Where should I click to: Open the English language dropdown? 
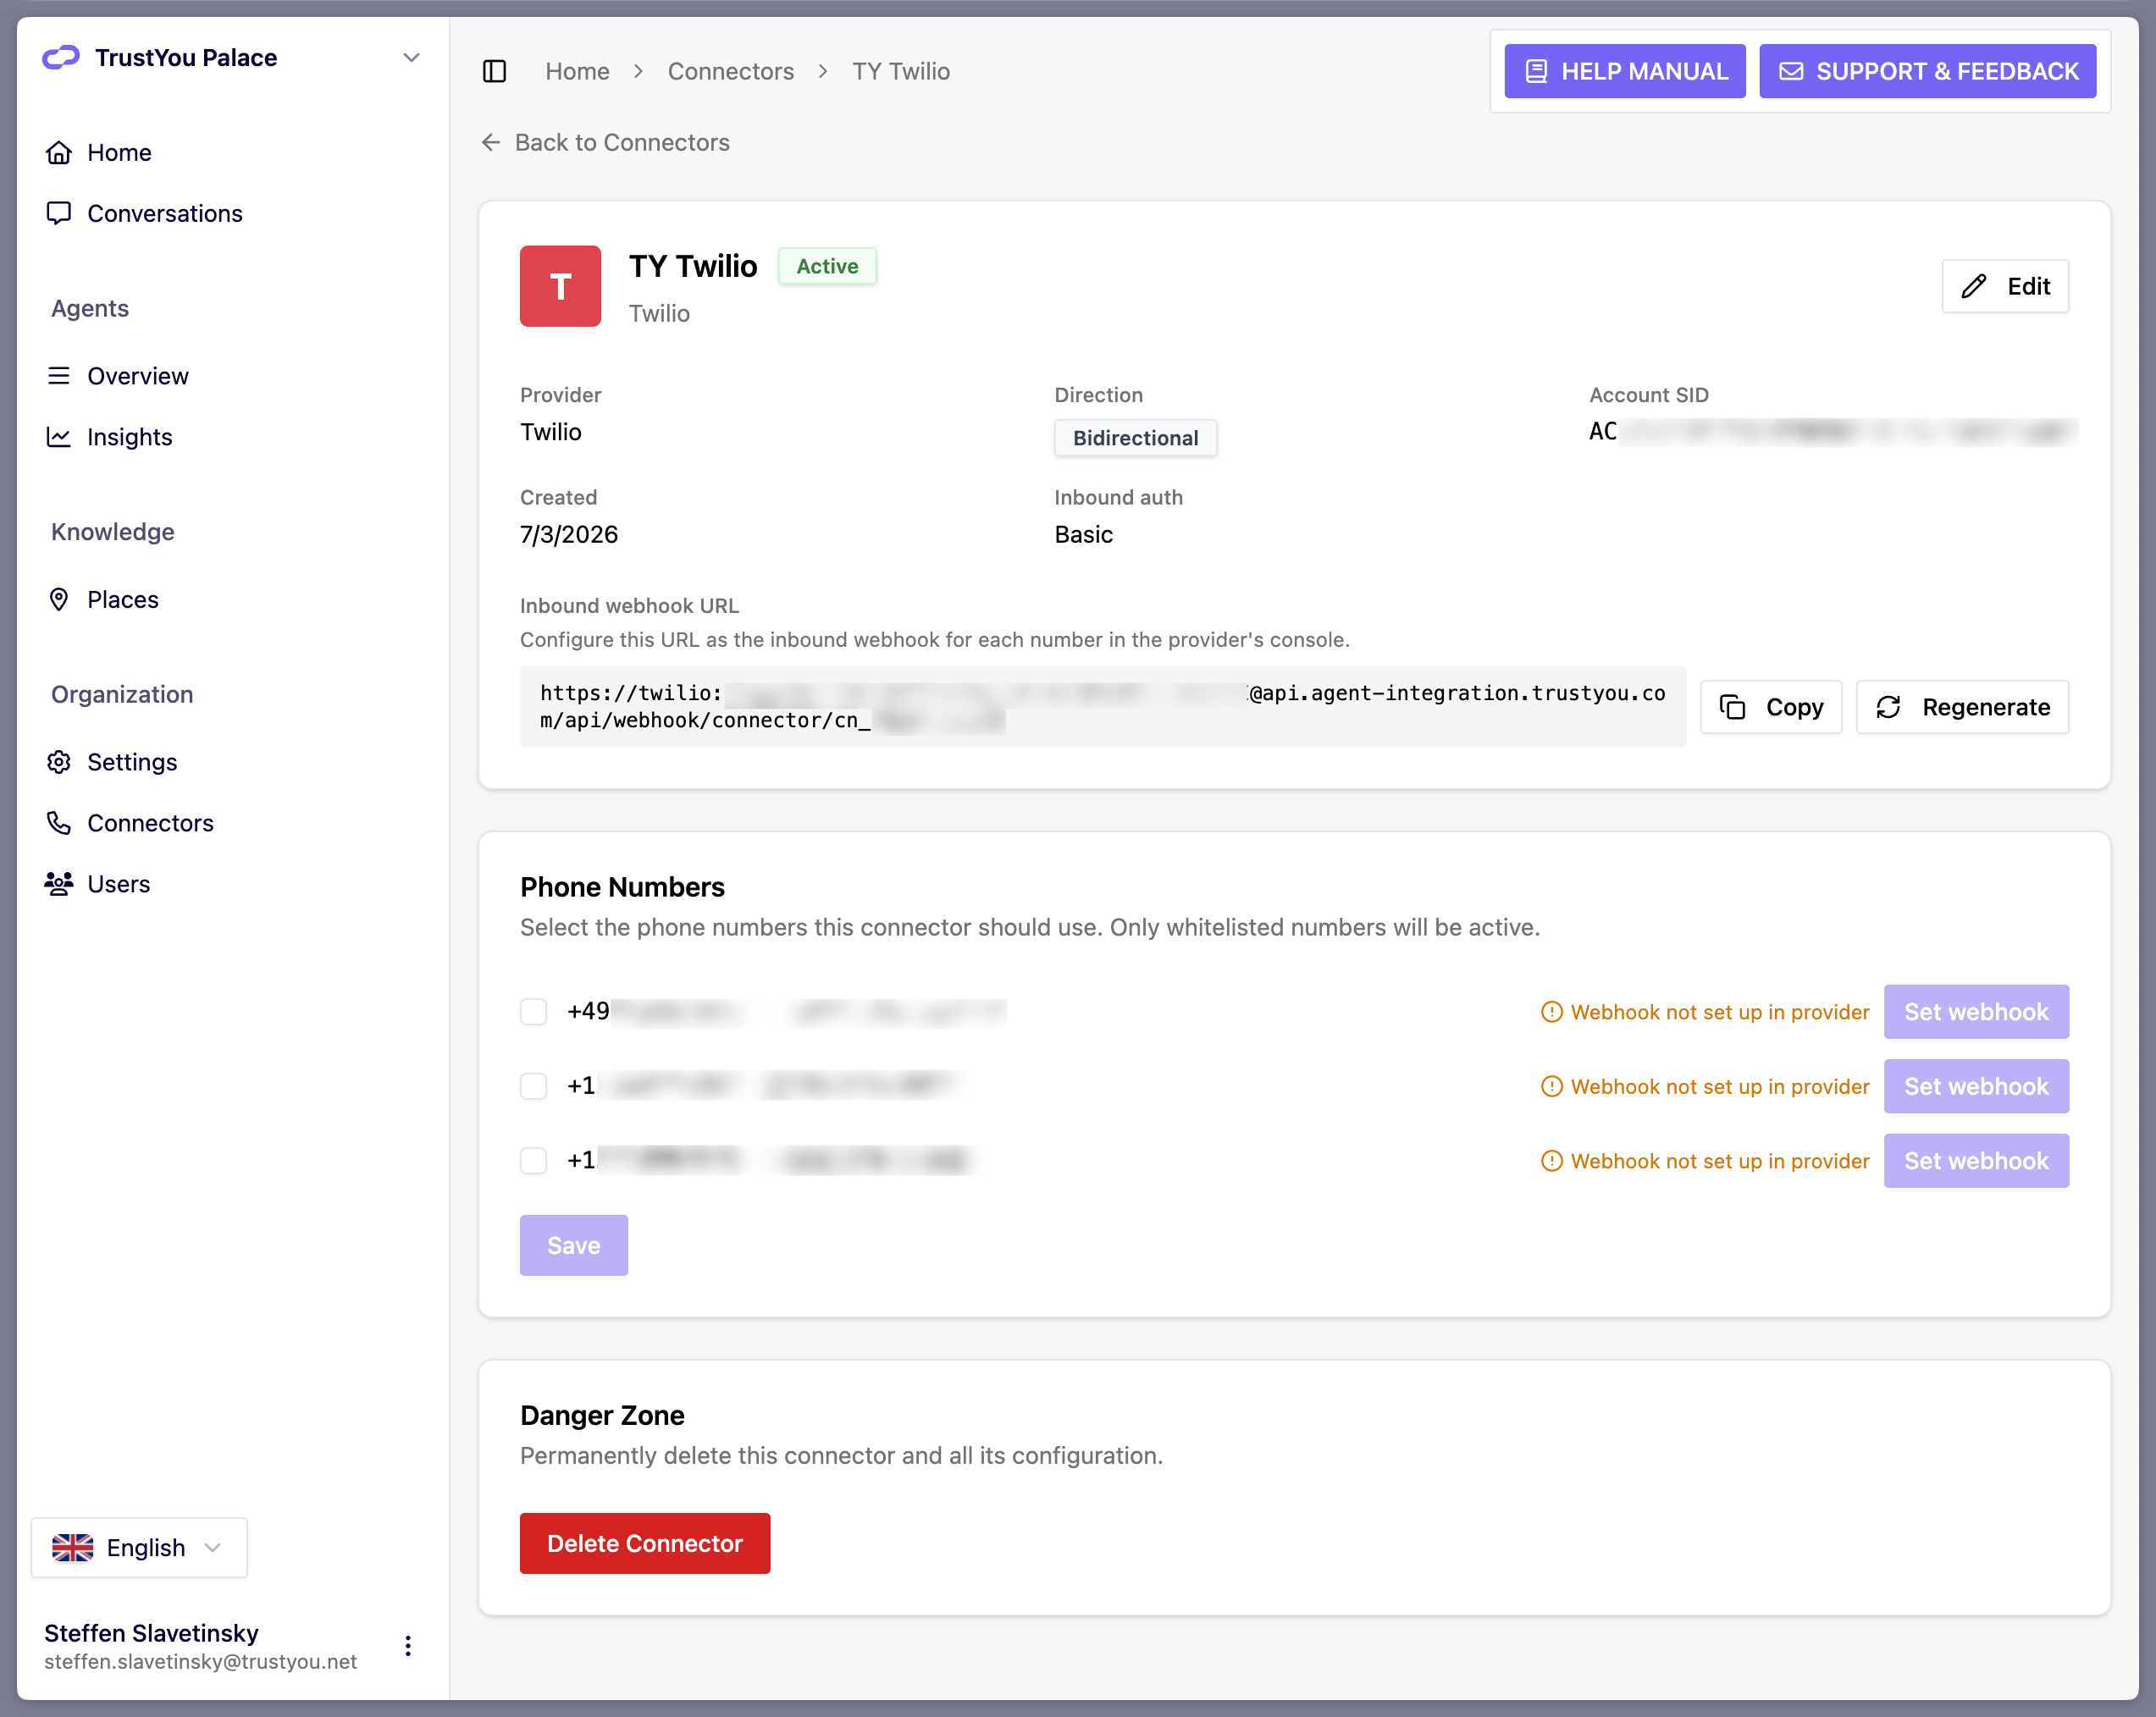click(x=139, y=1547)
